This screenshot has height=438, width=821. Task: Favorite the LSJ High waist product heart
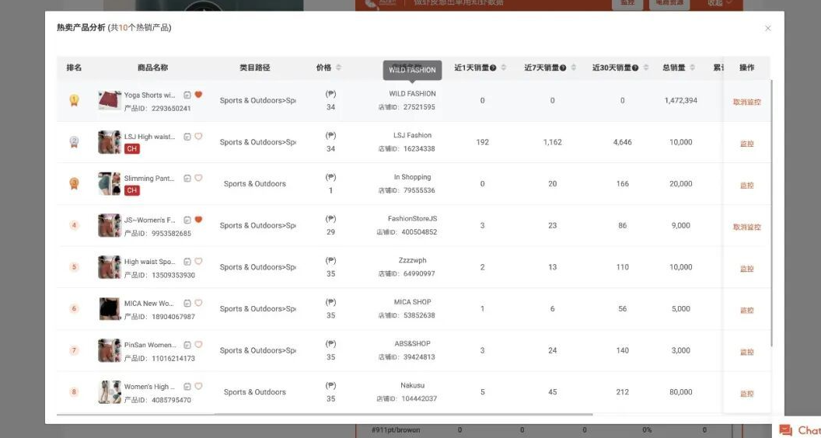click(198, 137)
